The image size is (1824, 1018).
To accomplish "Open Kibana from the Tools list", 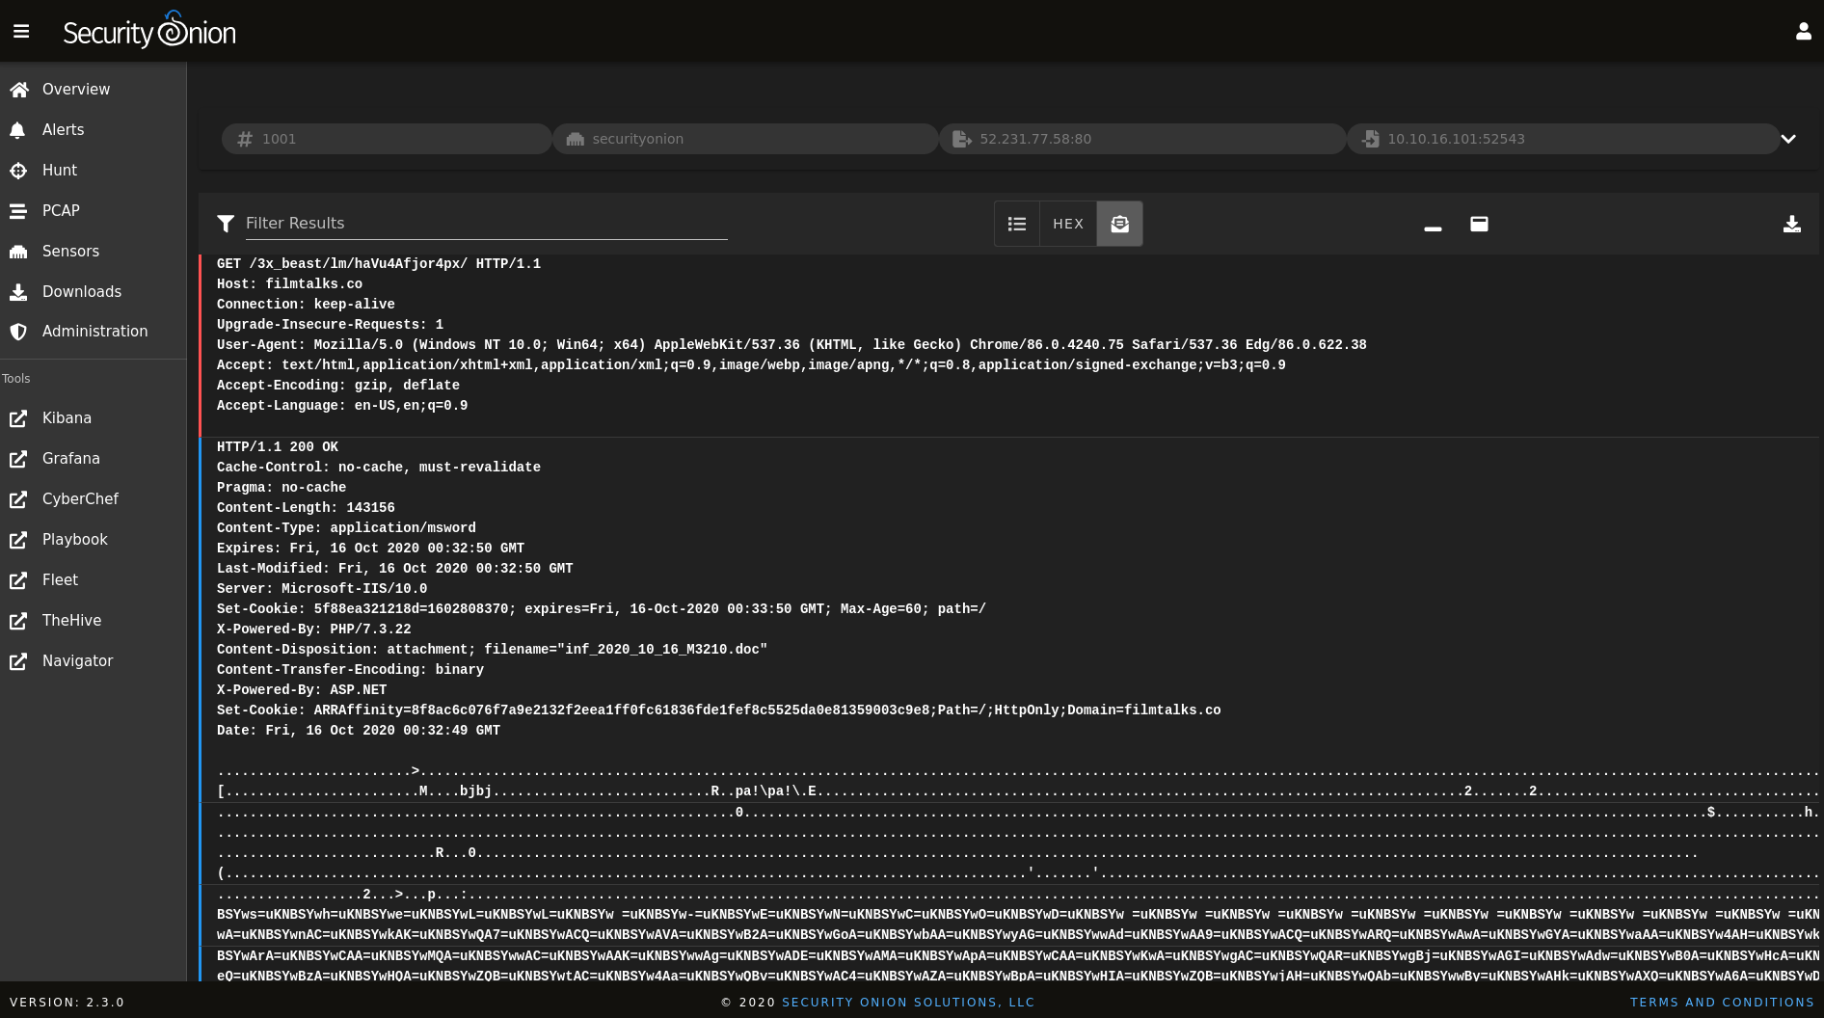I will (67, 417).
